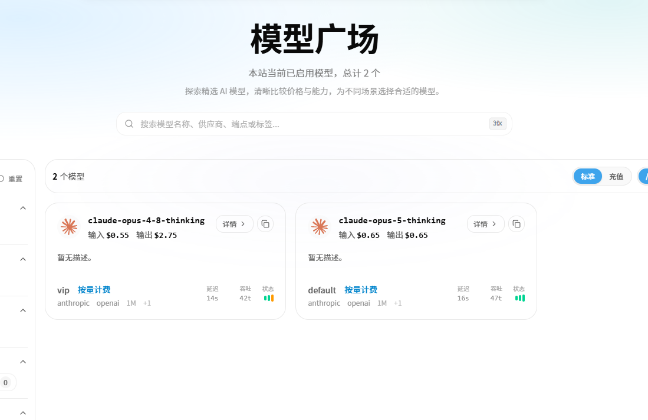Click the reset icon in the sidebar

(x=2, y=179)
